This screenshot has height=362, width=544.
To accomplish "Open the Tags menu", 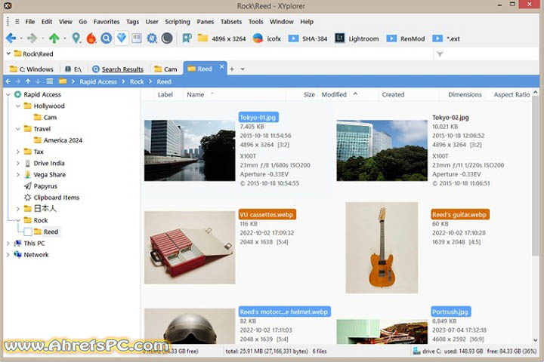I will pyautogui.click(x=132, y=21).
